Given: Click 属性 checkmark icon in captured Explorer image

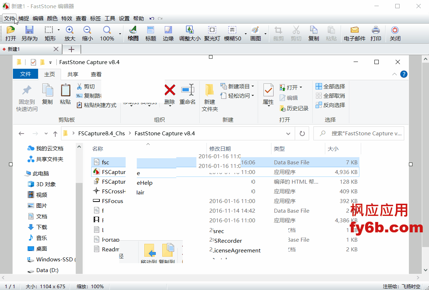Looking at the screenshot, I should pyautogui.click(x=269, y=90).
